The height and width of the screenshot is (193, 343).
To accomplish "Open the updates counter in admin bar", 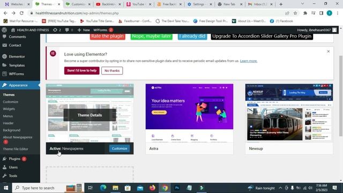I will tap(57, 30).
